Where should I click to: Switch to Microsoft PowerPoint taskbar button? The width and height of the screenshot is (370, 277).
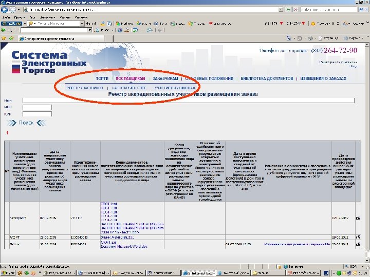[304, 273]
